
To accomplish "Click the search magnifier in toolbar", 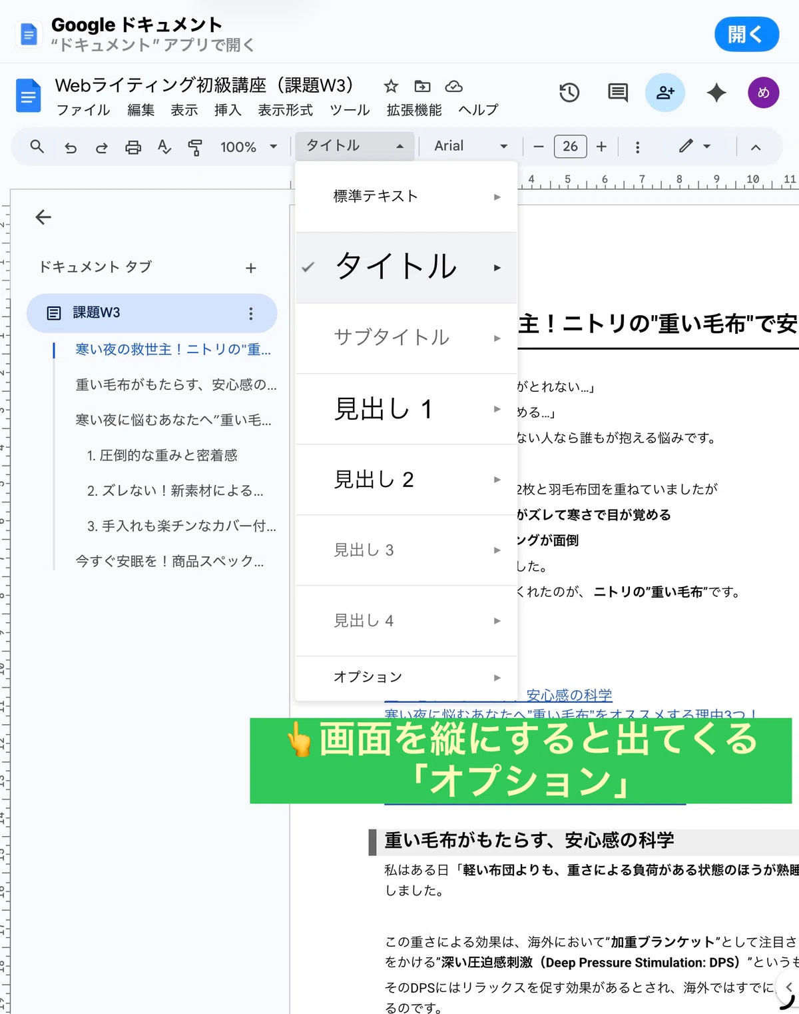I will (x=37, y=146).
